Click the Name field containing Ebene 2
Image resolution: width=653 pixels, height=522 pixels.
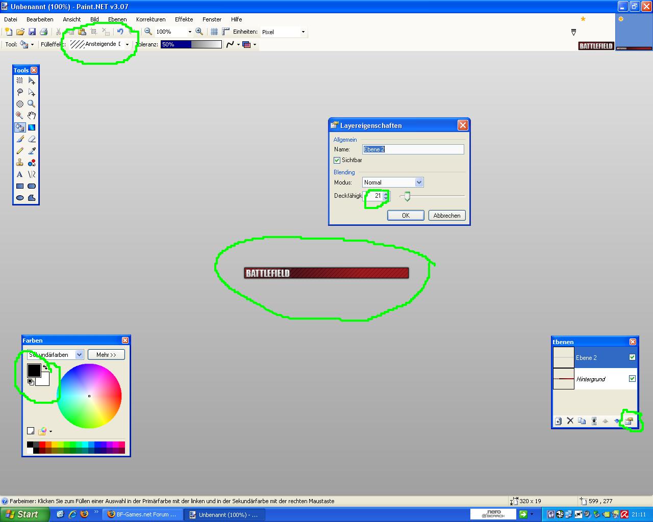(x=413, y=149)
